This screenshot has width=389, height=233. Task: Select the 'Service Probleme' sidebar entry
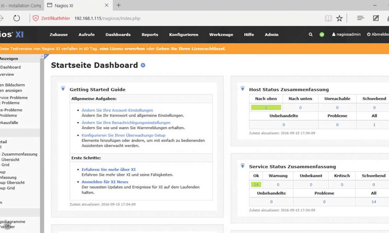click(x=14, y=97)
